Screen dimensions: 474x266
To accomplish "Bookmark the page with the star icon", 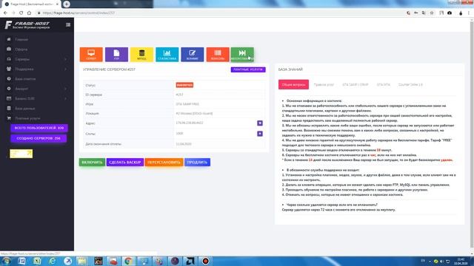I will pyautogui.click(x=432, y=13).
